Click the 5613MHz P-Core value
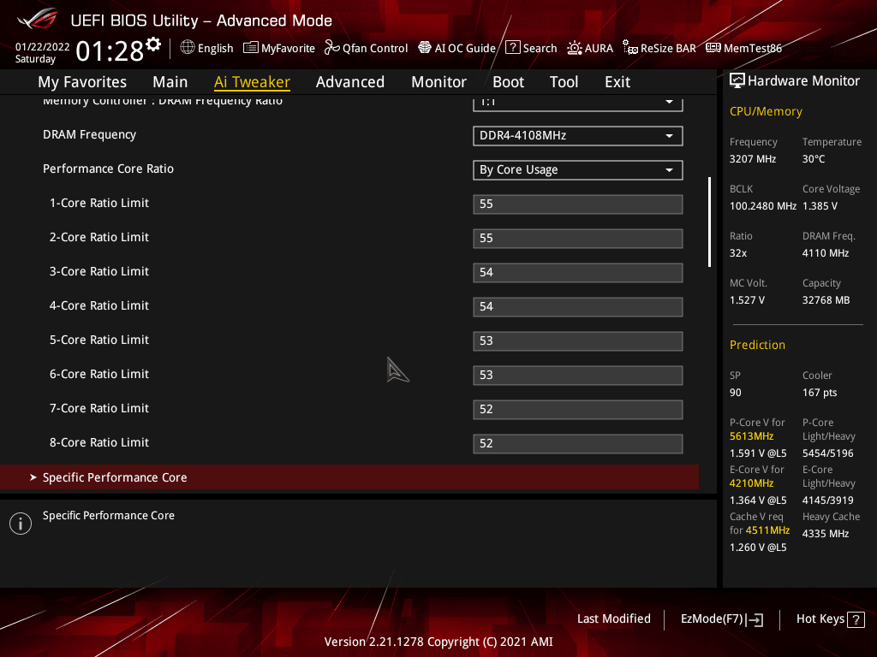This screenshot has width=877, height=657. [x=751, y=436]
